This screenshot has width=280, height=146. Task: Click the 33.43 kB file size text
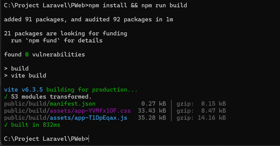coord(152,110)
